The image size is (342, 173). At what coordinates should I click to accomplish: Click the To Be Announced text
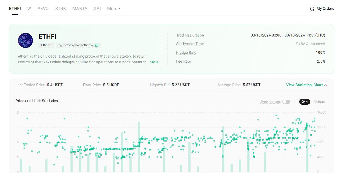click(x=310, y=44)
